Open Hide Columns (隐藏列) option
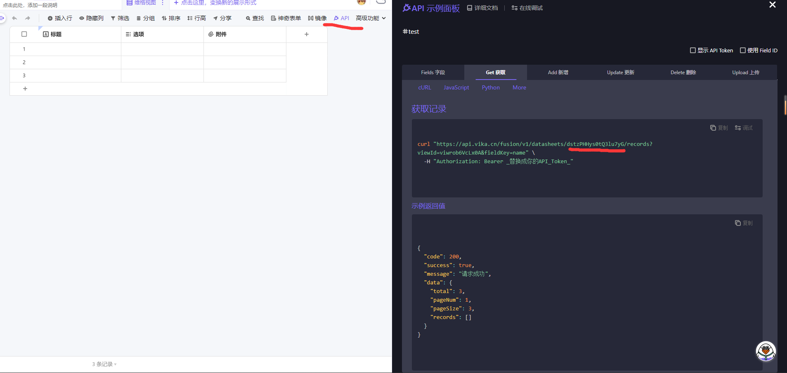The height and width of the screenshot is (373, 787). click(x=91, y=18)
